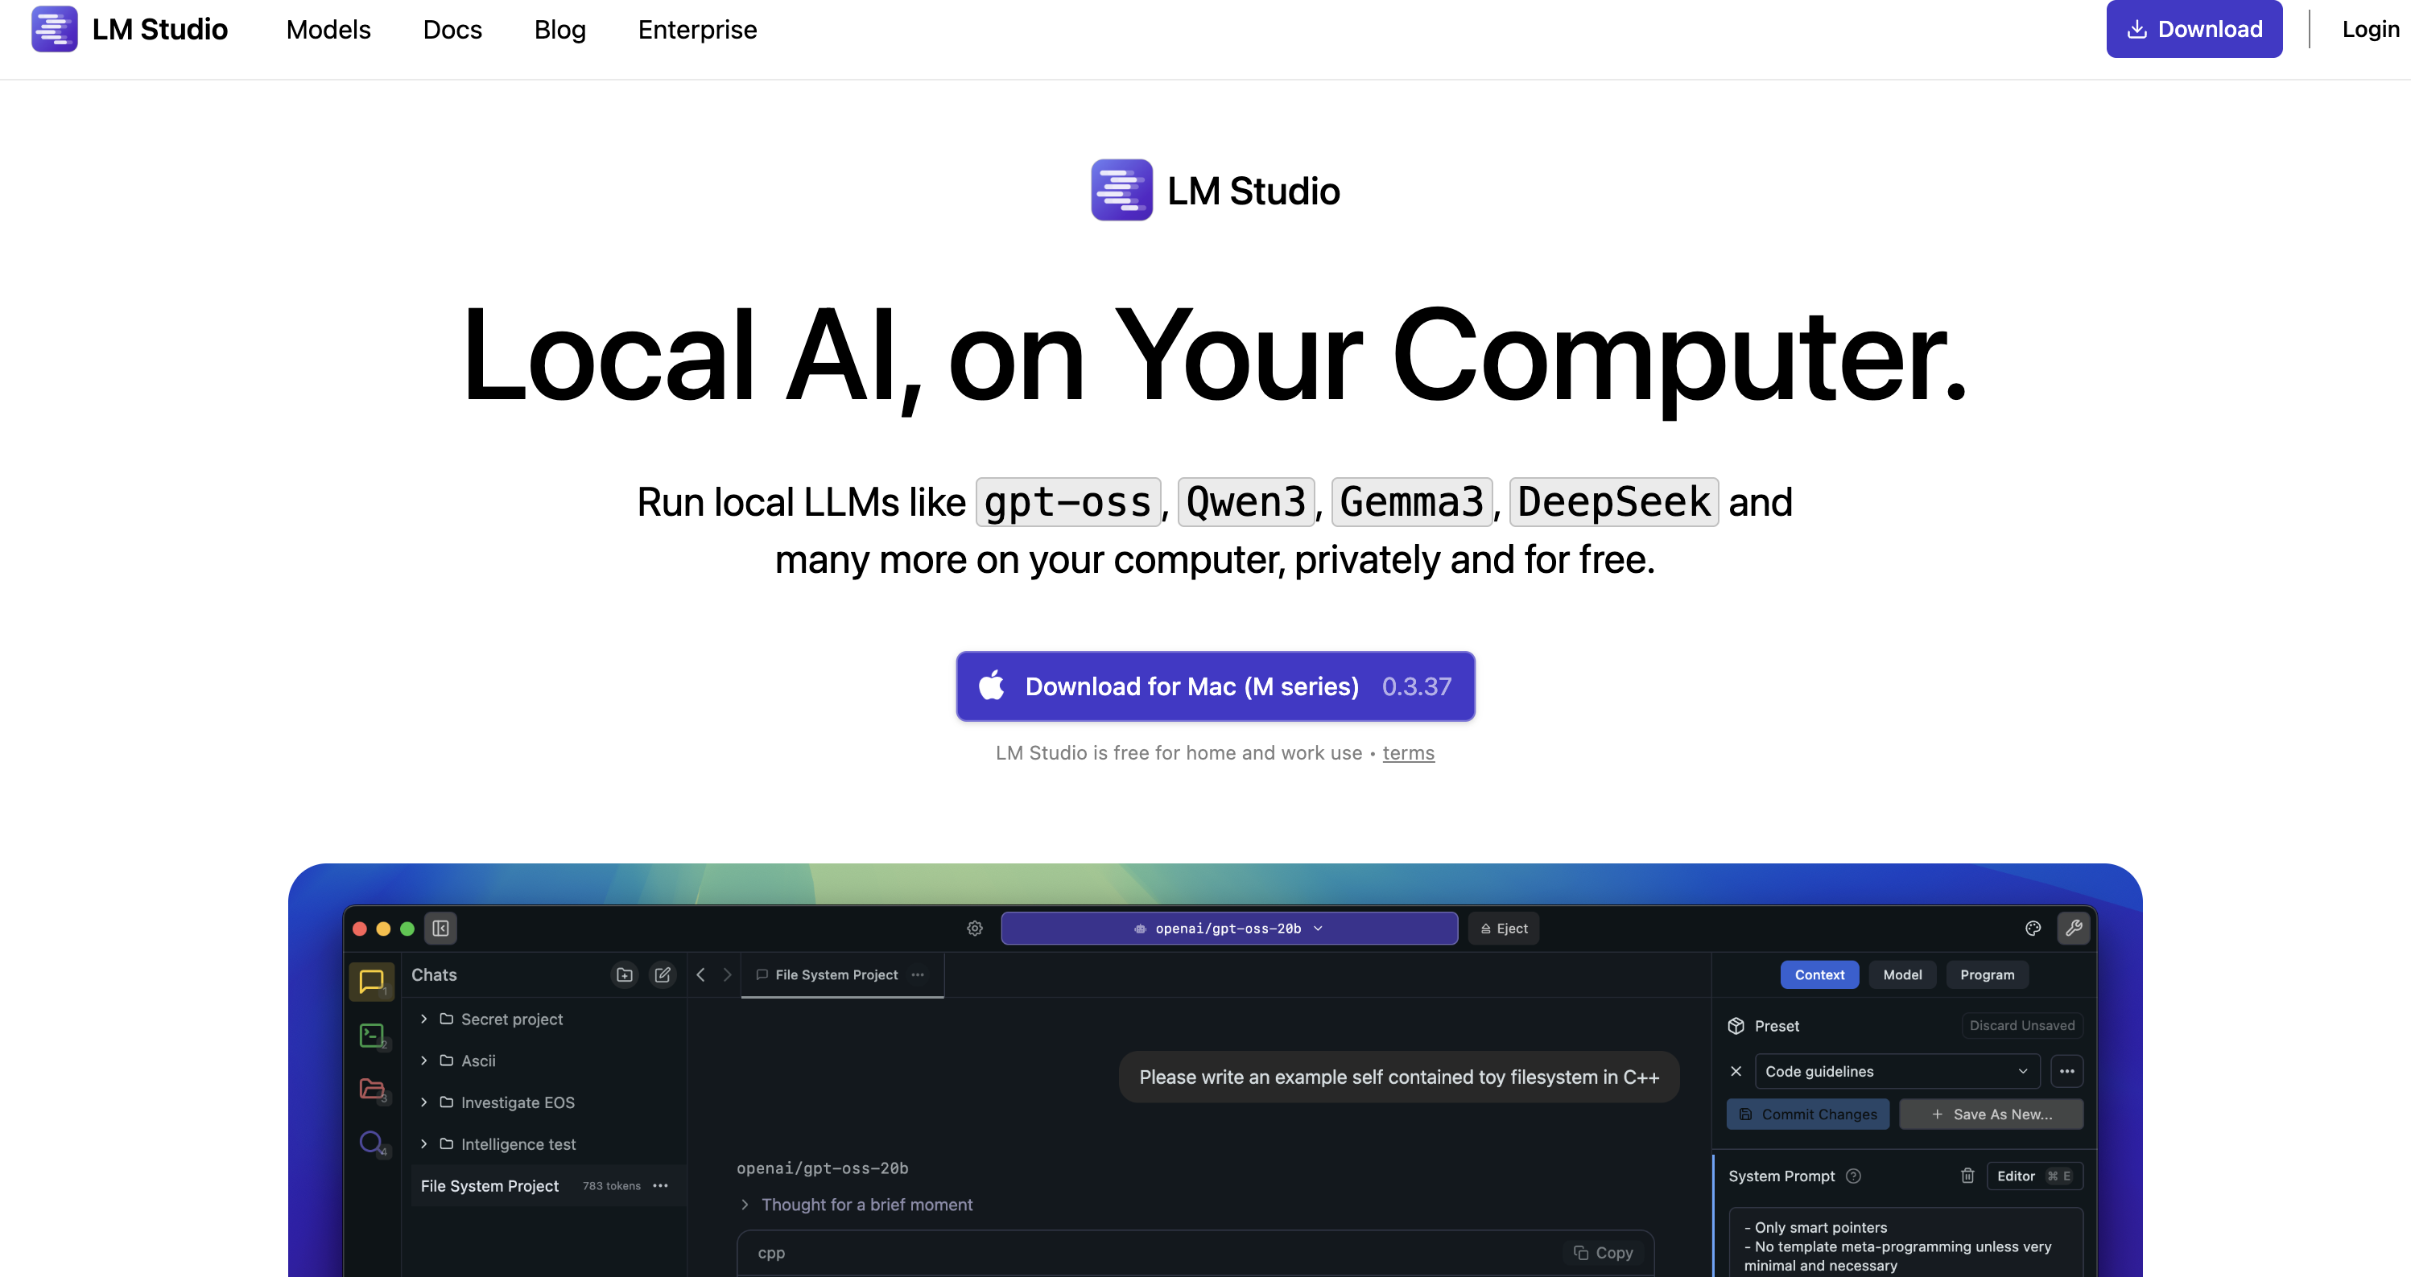Select the yellow Chat icon in the sidebar
2411x1277 pixels.
372,982
